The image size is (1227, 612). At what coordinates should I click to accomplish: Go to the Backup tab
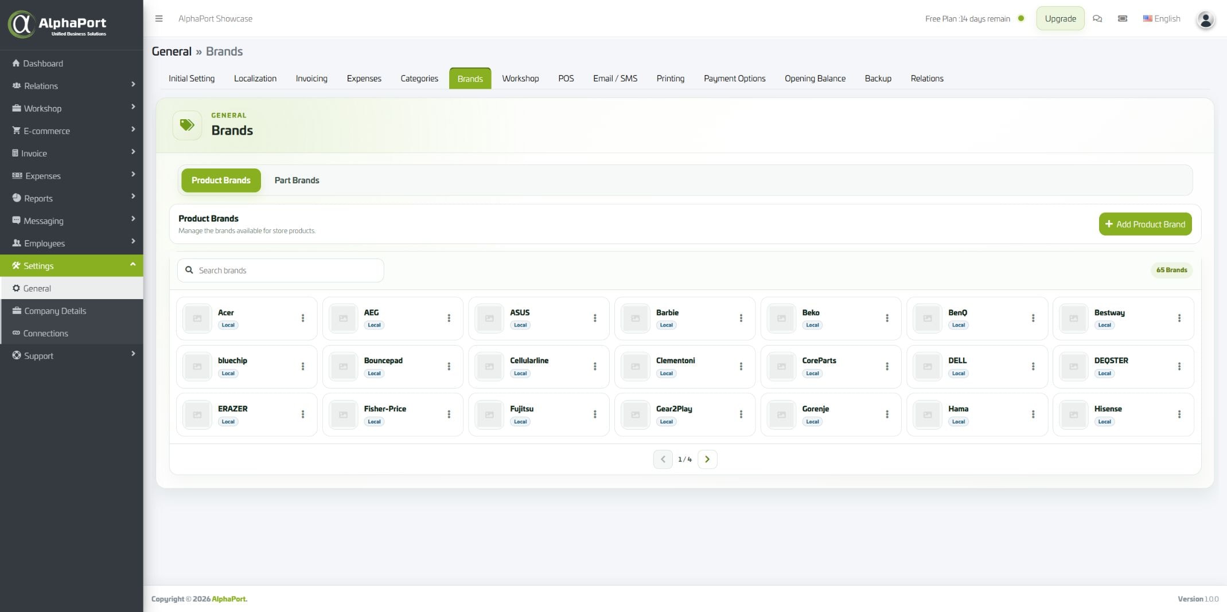tap(878, 79)
